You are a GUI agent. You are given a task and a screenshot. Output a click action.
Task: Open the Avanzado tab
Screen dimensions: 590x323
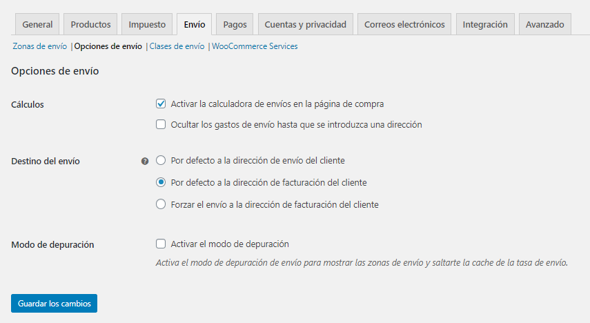click(544, 24)
